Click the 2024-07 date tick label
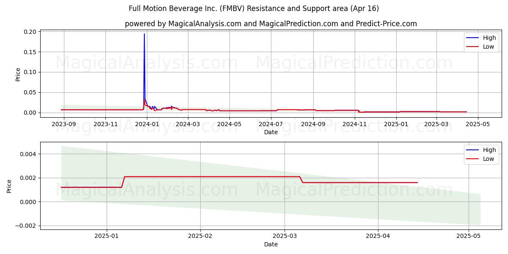508x254 pixels. tap(271, 124)
